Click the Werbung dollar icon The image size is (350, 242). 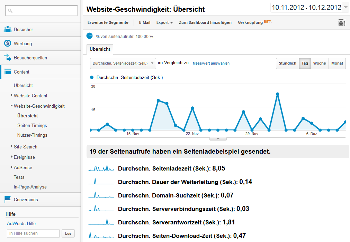pos(8,43)
